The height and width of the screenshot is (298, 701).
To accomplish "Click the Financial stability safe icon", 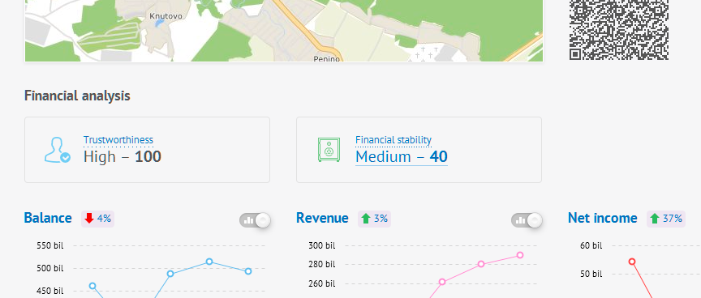I will [x=329, y=150].
